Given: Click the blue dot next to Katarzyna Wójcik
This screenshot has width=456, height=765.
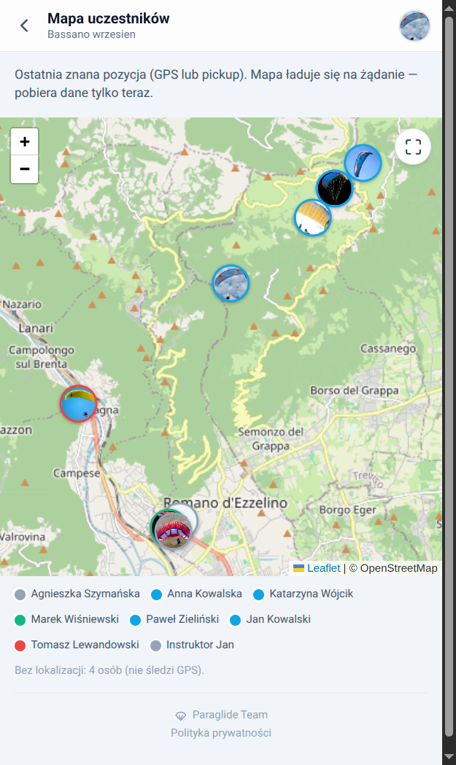Looking at the screenshot, I should click(x=258, y=595).
